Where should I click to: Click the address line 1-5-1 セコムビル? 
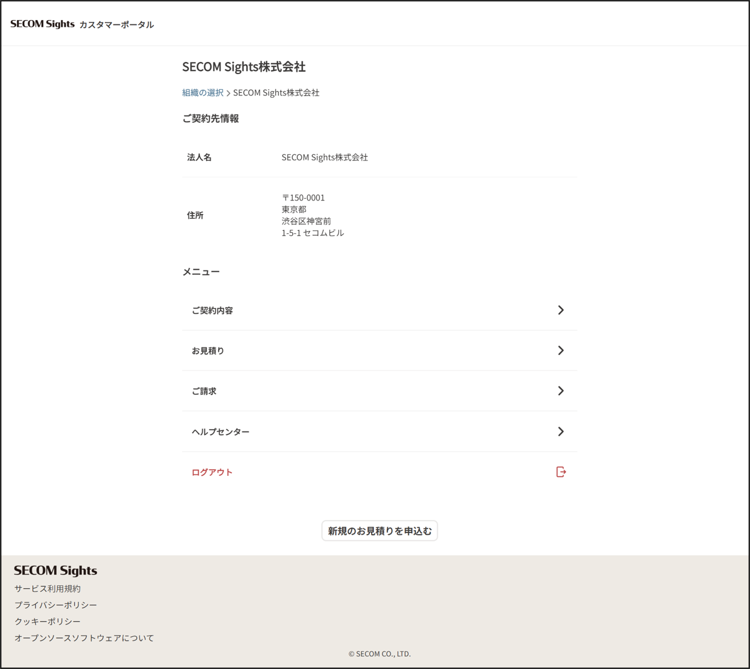[313, 233]
